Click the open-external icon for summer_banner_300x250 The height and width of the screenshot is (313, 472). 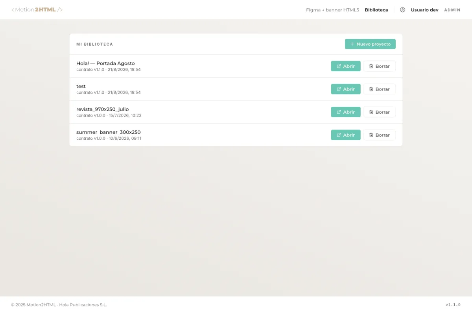(x=339, y=135)
